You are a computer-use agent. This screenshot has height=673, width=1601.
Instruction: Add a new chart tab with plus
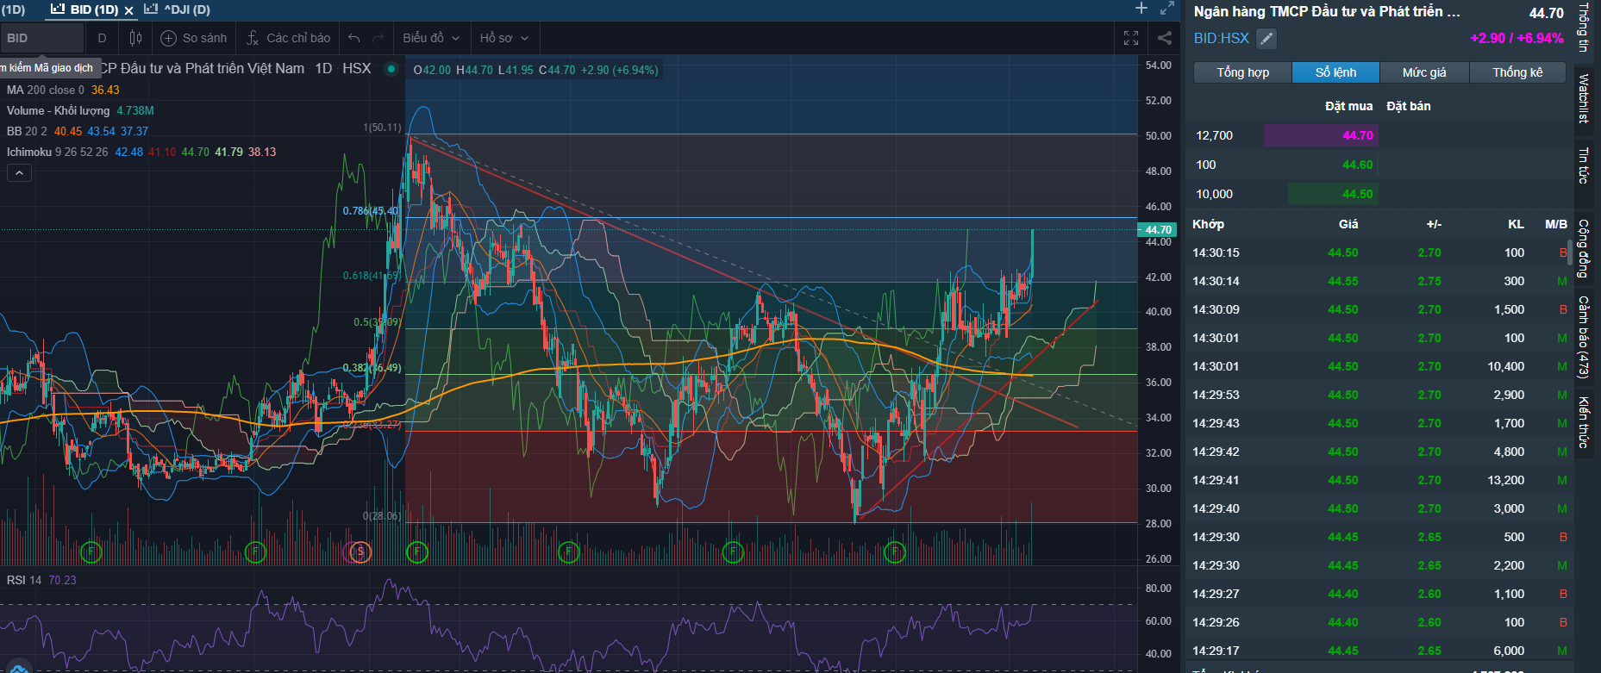pos(1141,9)
